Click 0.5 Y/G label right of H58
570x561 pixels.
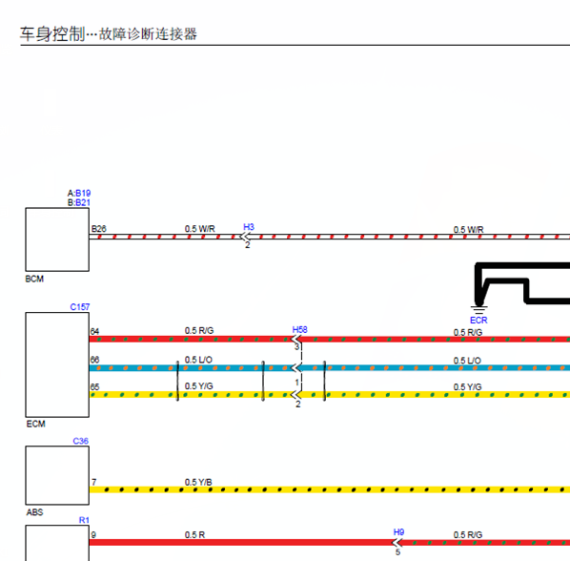[x=467, y=387]
